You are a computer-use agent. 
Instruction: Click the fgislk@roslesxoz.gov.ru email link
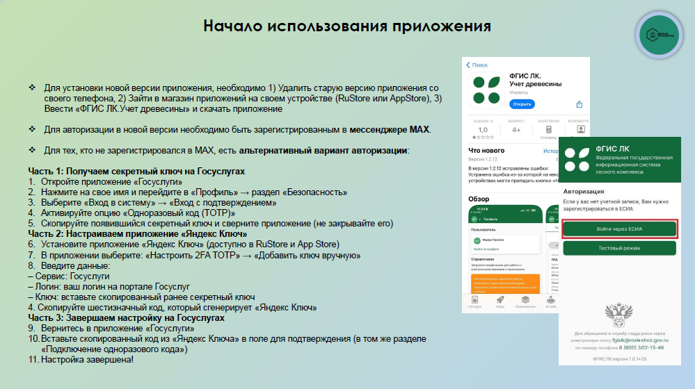point(640,340)
